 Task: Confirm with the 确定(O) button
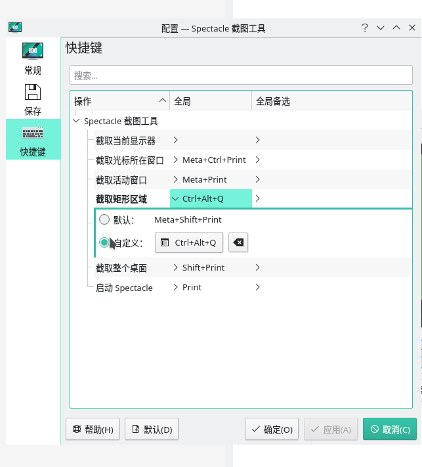coord(272,429)
